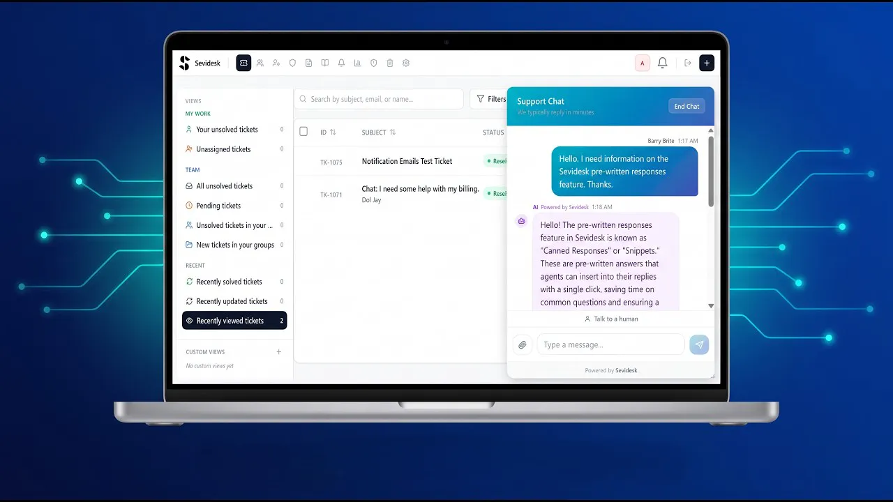Open Unsolved tickets in your groups view
The height and width of the screenshot is (502, 893).
point(234,225)
